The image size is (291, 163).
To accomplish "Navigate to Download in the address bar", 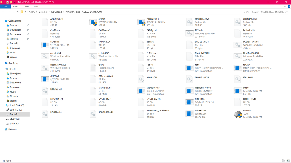I will (x=57, y=12).
